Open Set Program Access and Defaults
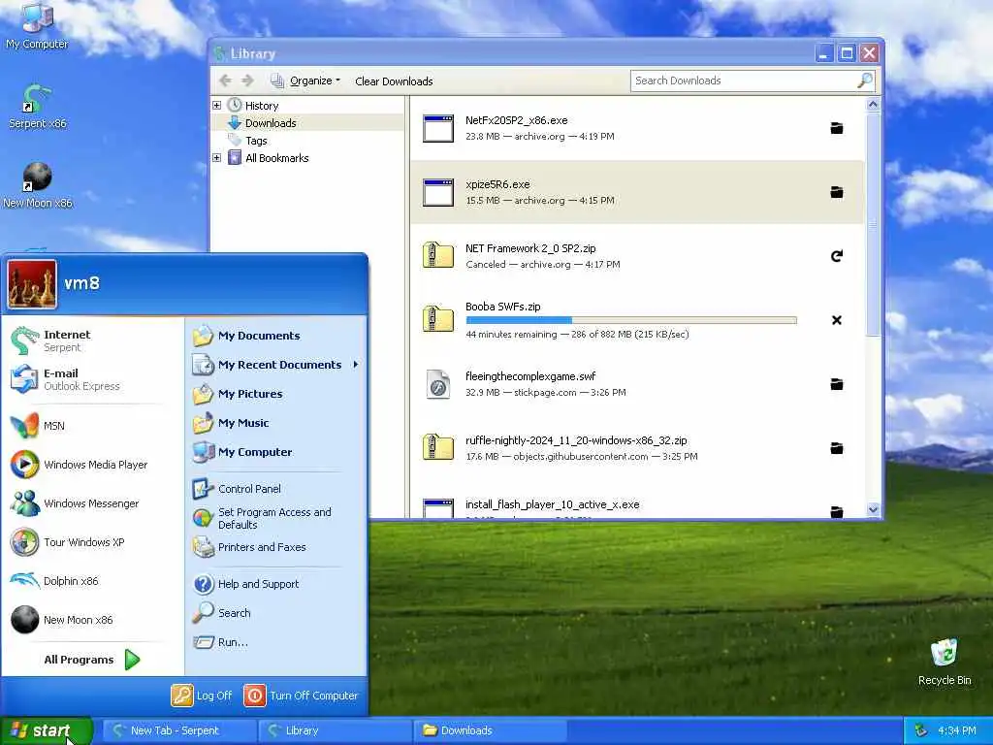This screenshot has width=993, height=745. point(276,518)
